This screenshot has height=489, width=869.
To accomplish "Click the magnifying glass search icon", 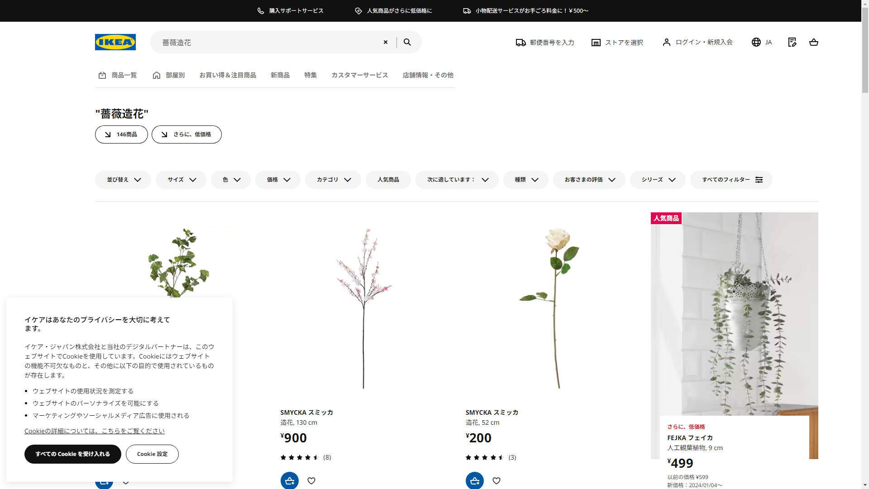I will [x=407, y=42].
